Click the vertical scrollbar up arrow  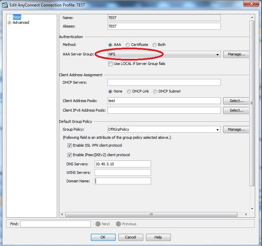(252, 17)
